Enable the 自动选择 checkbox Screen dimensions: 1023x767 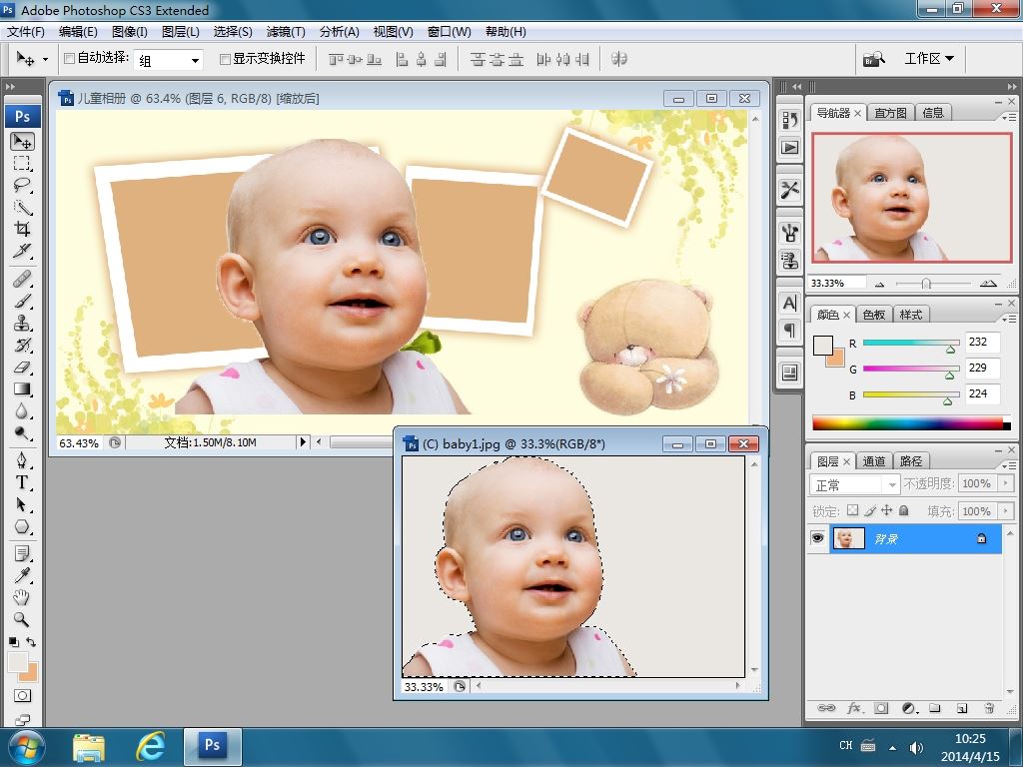click(x=69, y=59)
